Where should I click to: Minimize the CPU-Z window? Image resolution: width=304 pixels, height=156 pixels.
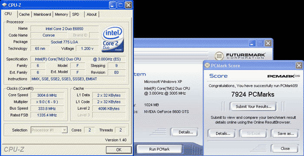coord(112,5)
